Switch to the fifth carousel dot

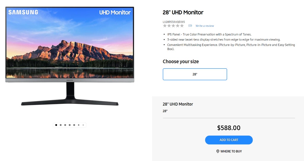pos(74,125)
